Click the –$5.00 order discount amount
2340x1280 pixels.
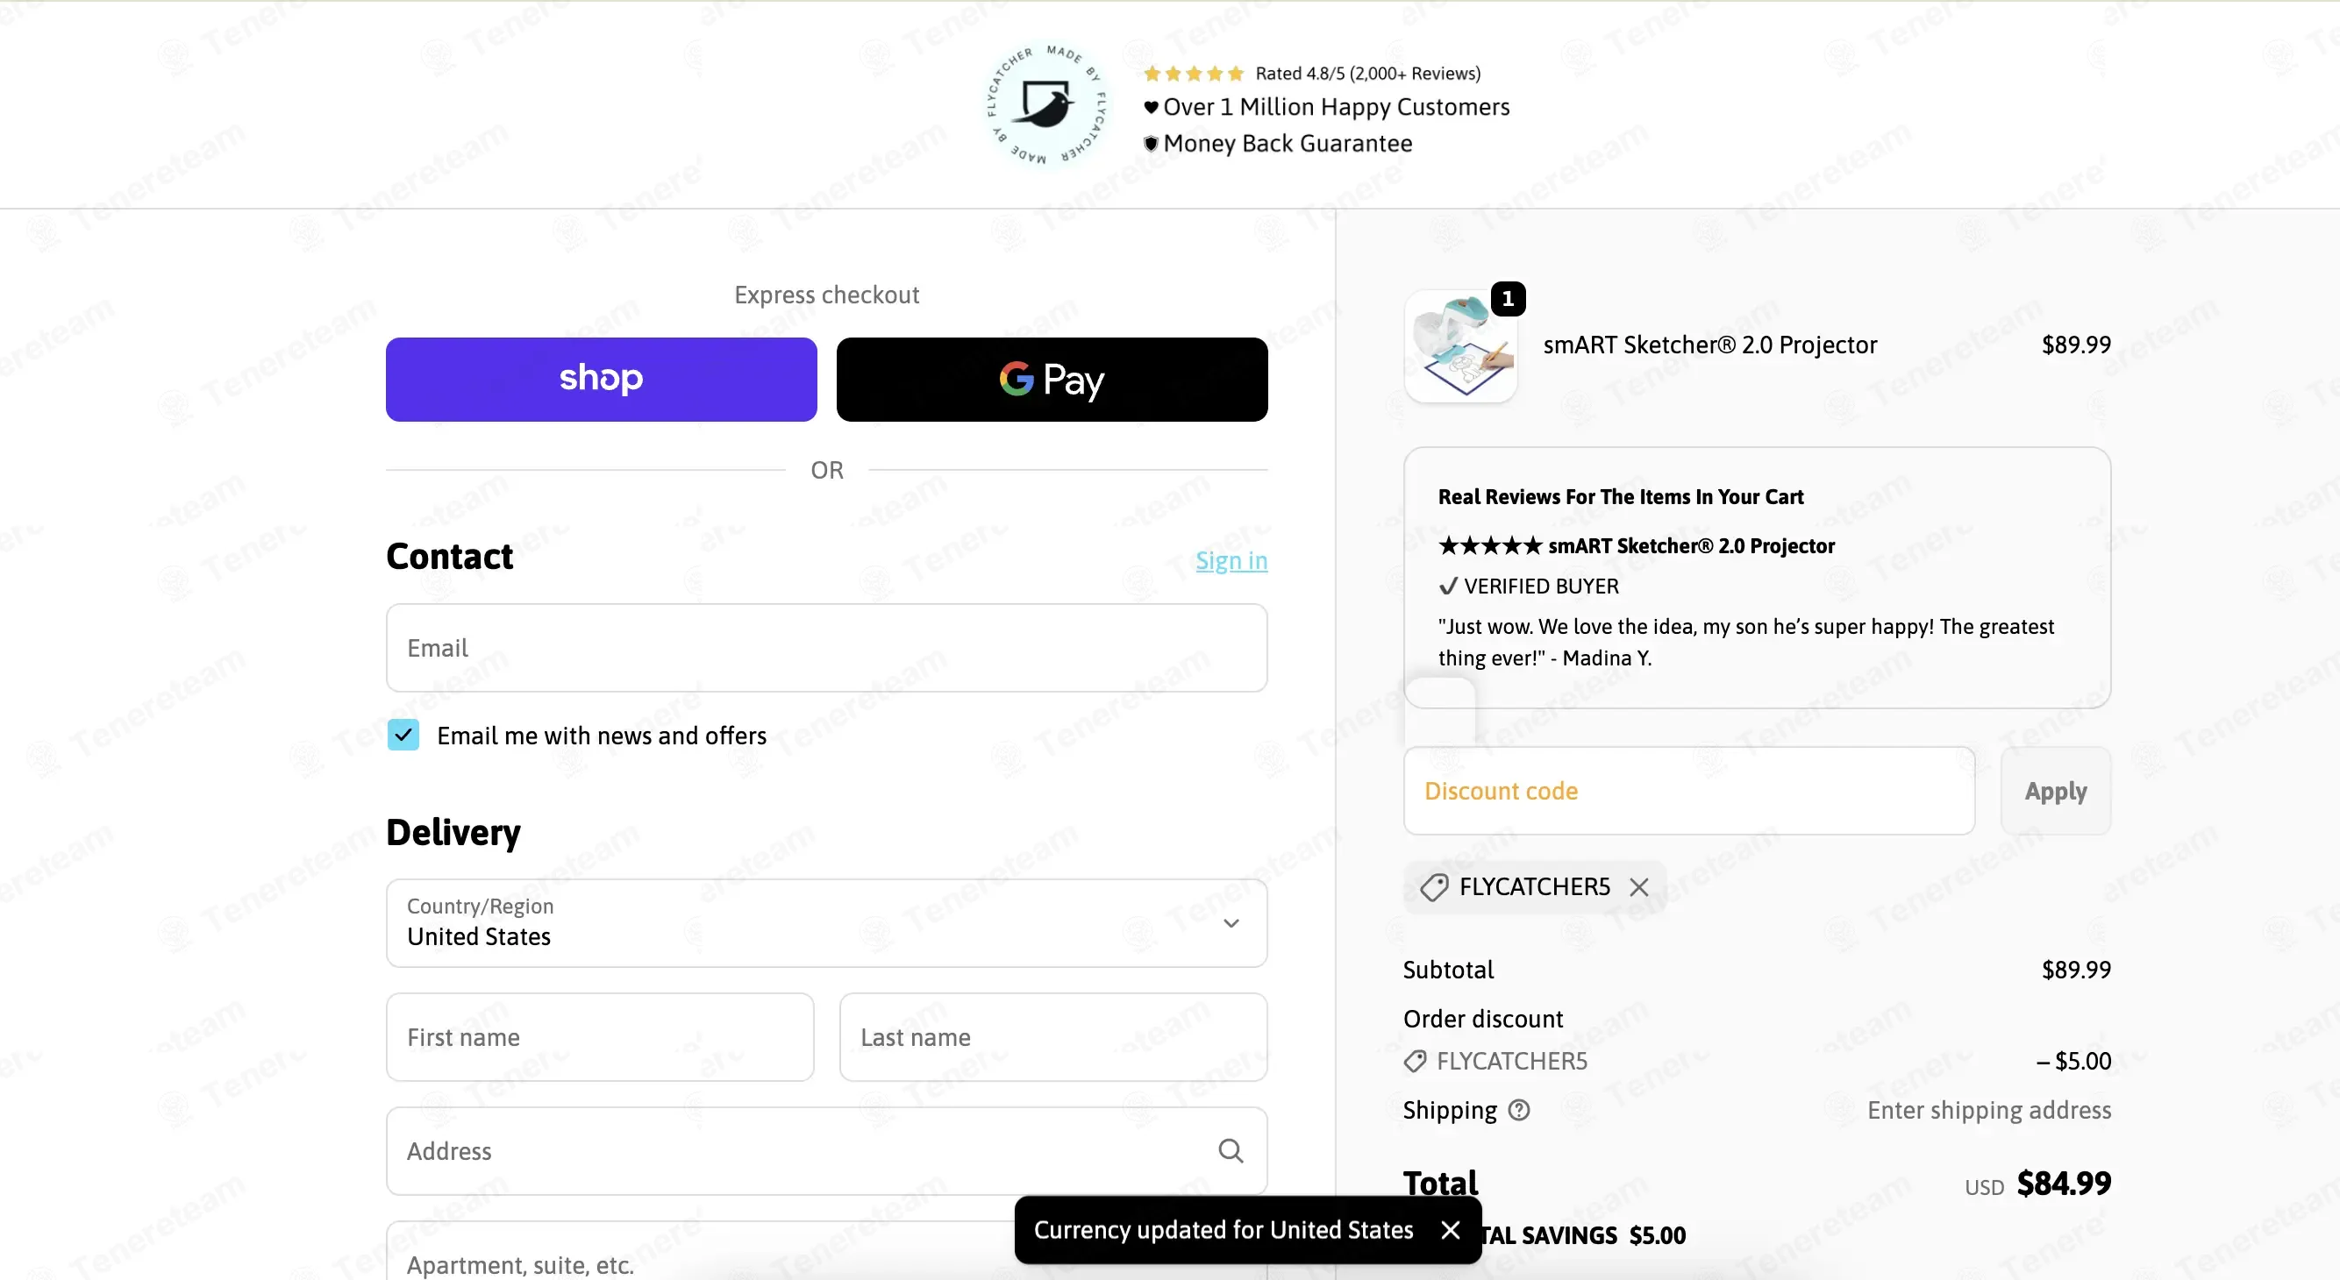pos(2074,1061)
